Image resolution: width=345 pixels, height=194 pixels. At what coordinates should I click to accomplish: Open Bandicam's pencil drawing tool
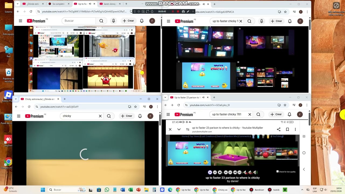[188, 11]
